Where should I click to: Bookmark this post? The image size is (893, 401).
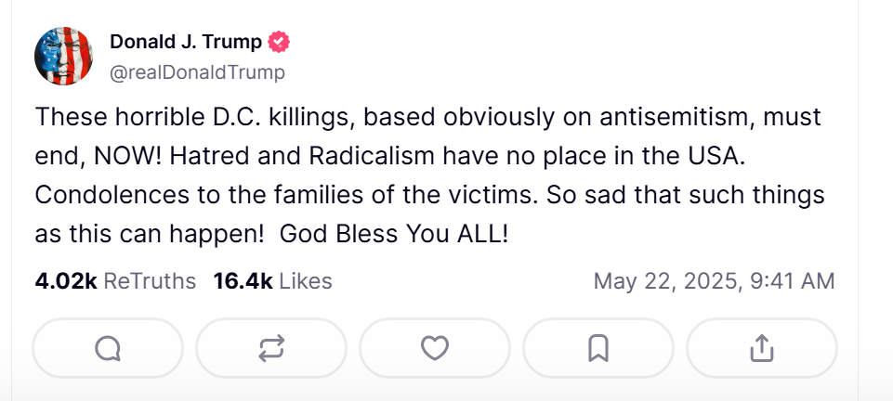tap(598, 348)
